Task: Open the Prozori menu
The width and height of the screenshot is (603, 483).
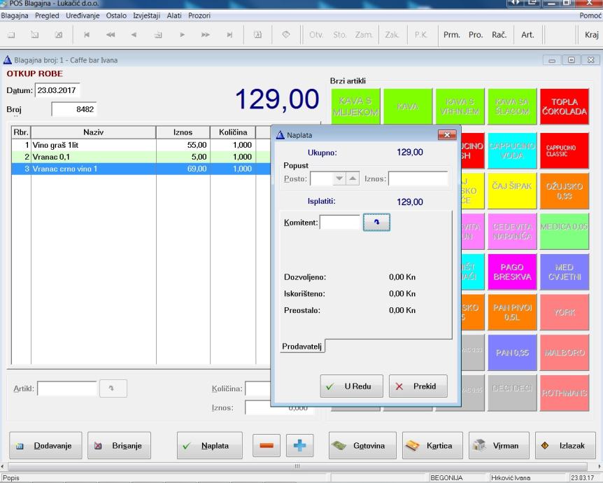Action: pyautogui.click(x=199, y=15)
